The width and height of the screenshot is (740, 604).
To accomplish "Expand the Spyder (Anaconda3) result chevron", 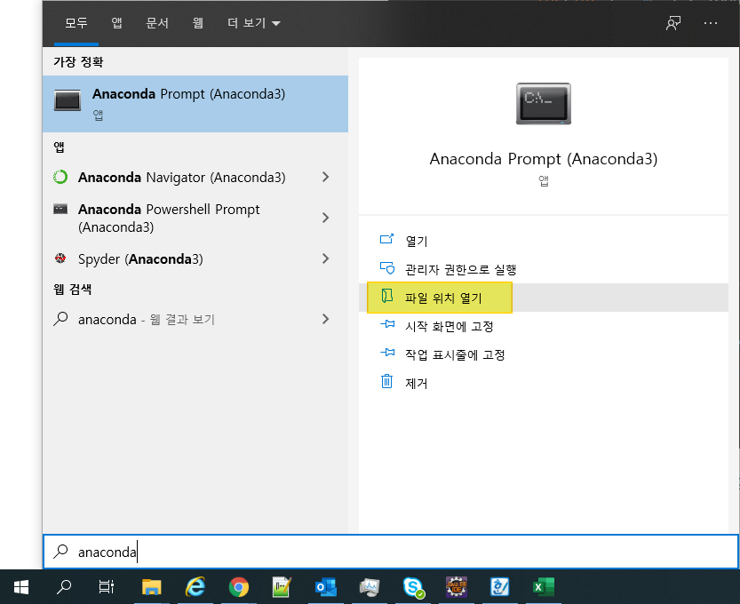I will (325, 258).
